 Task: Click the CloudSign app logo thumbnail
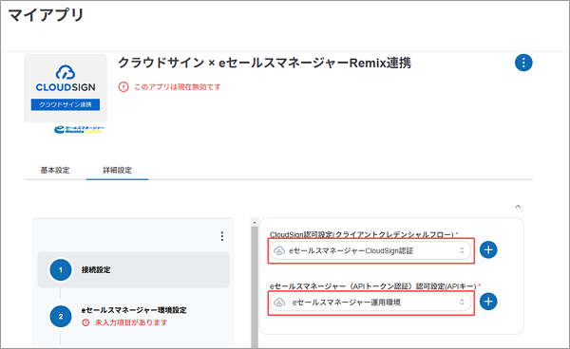click(66, 88)
